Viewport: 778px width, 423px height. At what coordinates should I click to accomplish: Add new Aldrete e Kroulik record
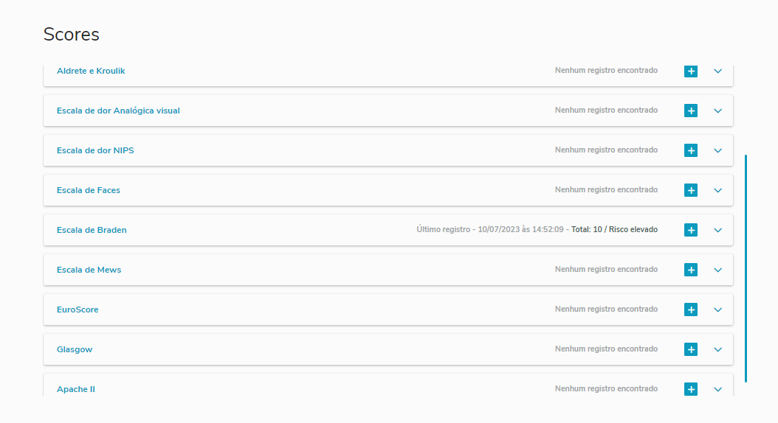(691, 71)
